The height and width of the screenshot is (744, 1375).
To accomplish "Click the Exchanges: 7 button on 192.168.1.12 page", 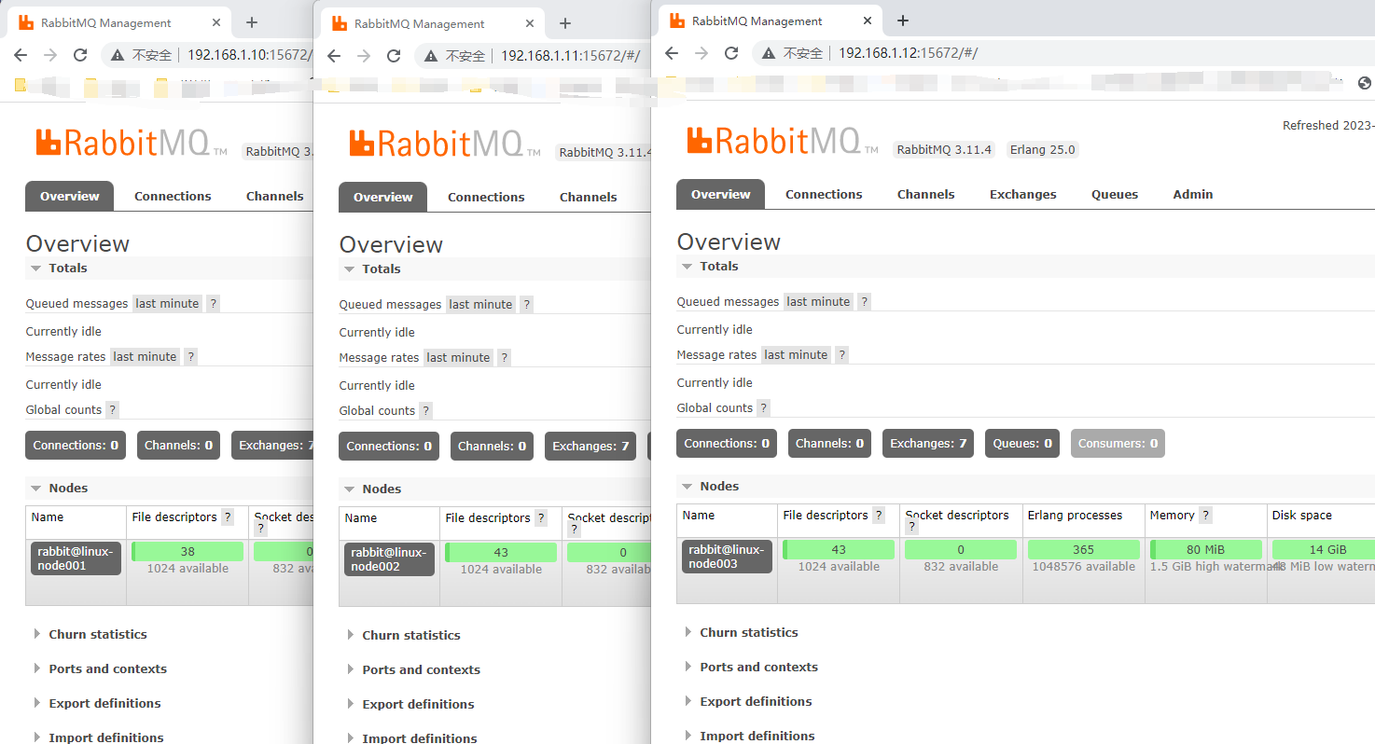I will pos(927,444).
